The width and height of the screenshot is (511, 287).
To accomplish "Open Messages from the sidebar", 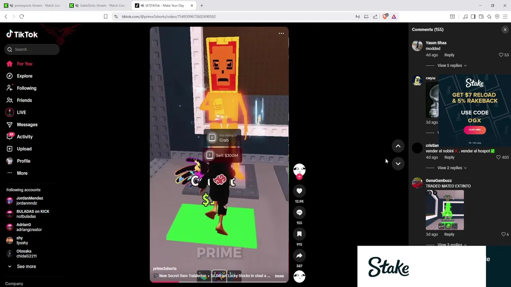I will pos(27,124).
